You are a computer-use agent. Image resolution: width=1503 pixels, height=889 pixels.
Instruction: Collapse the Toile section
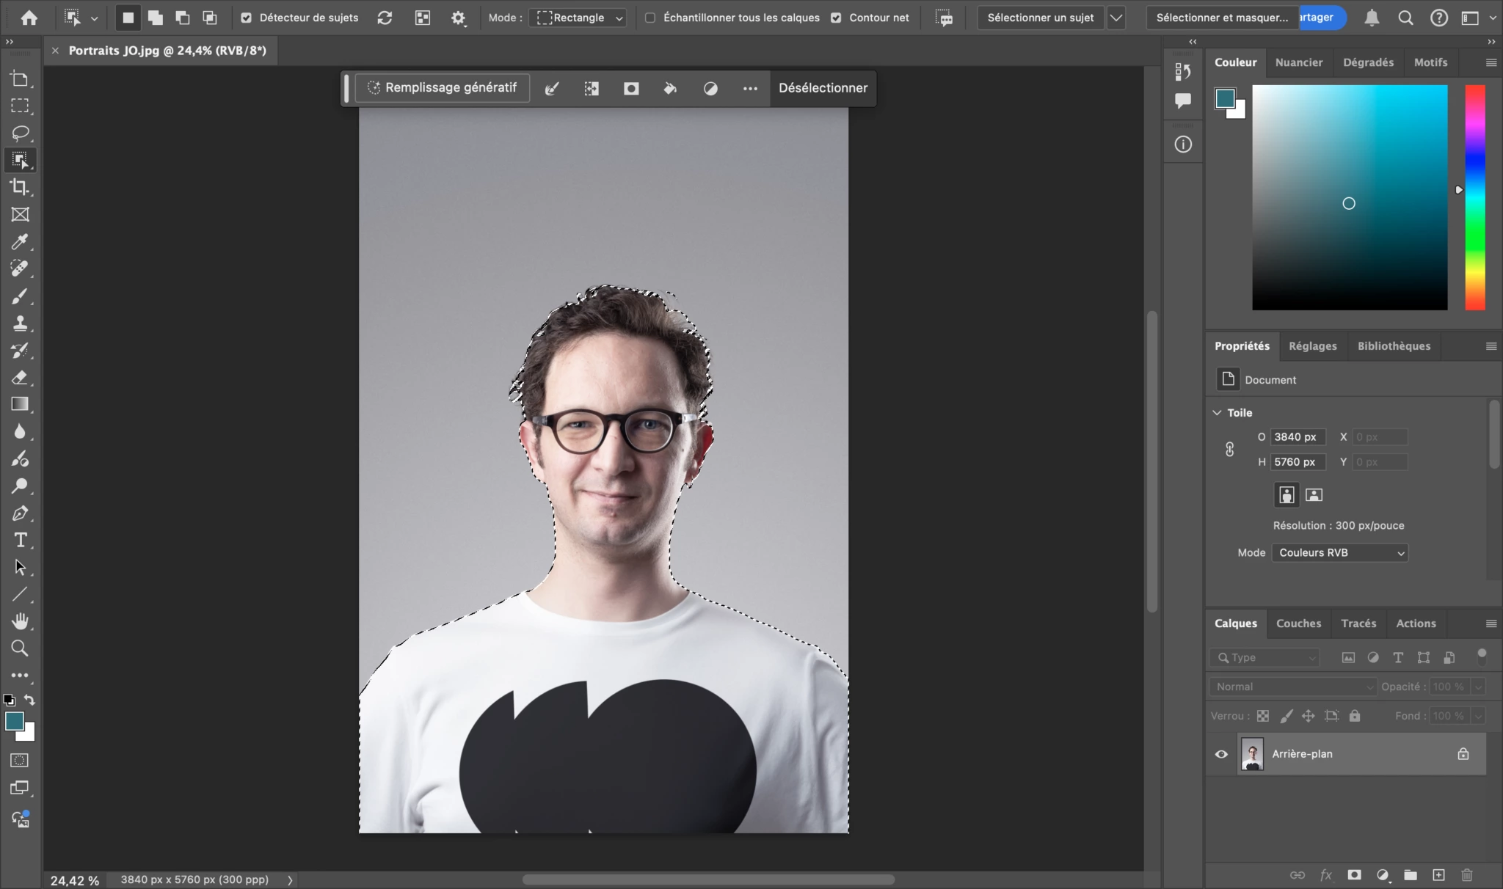1217,413
